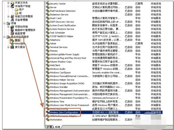
Task: Click Windows CardSpace description text
Action: (x=107, y=72)
